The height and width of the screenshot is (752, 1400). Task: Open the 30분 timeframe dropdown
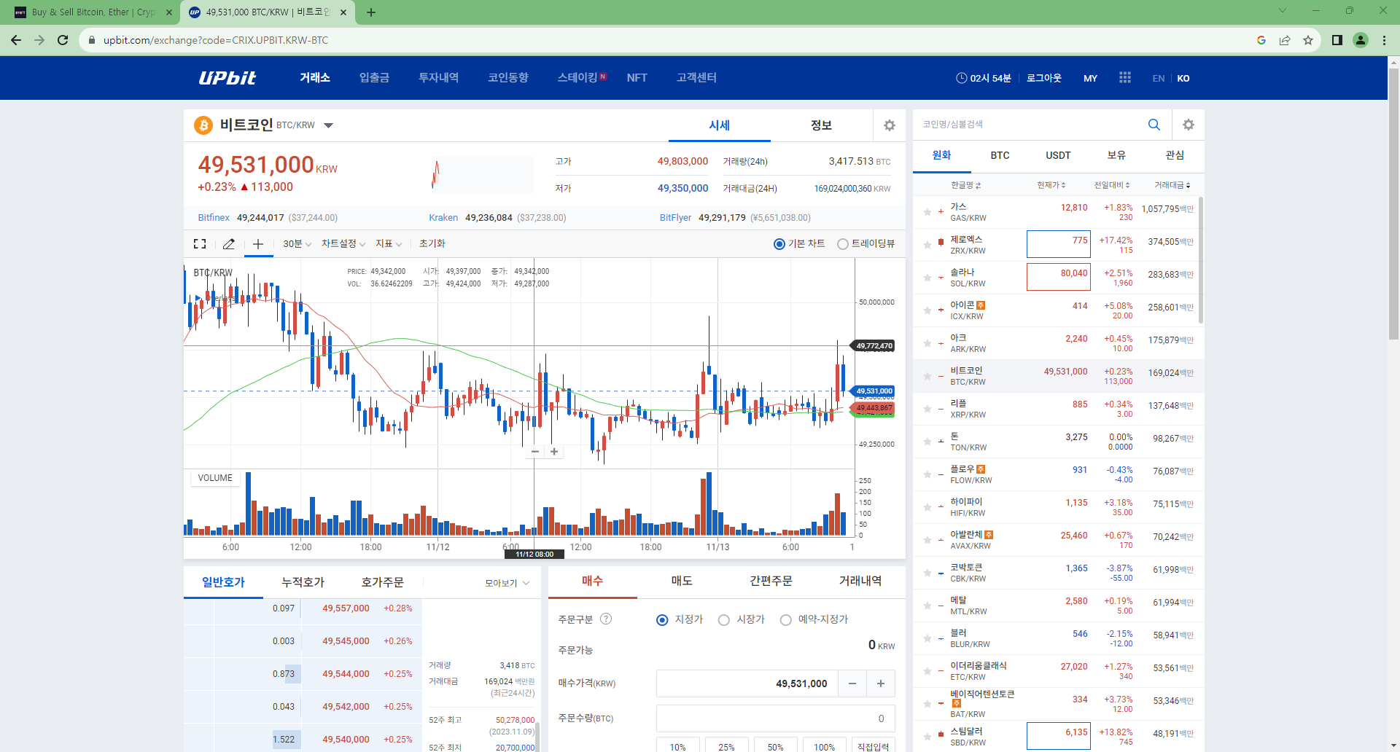pyautogui.click(x=295, y=243)
